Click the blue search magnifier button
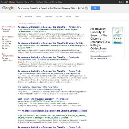This screenshot has width=129, height=129. pos(95,8)
